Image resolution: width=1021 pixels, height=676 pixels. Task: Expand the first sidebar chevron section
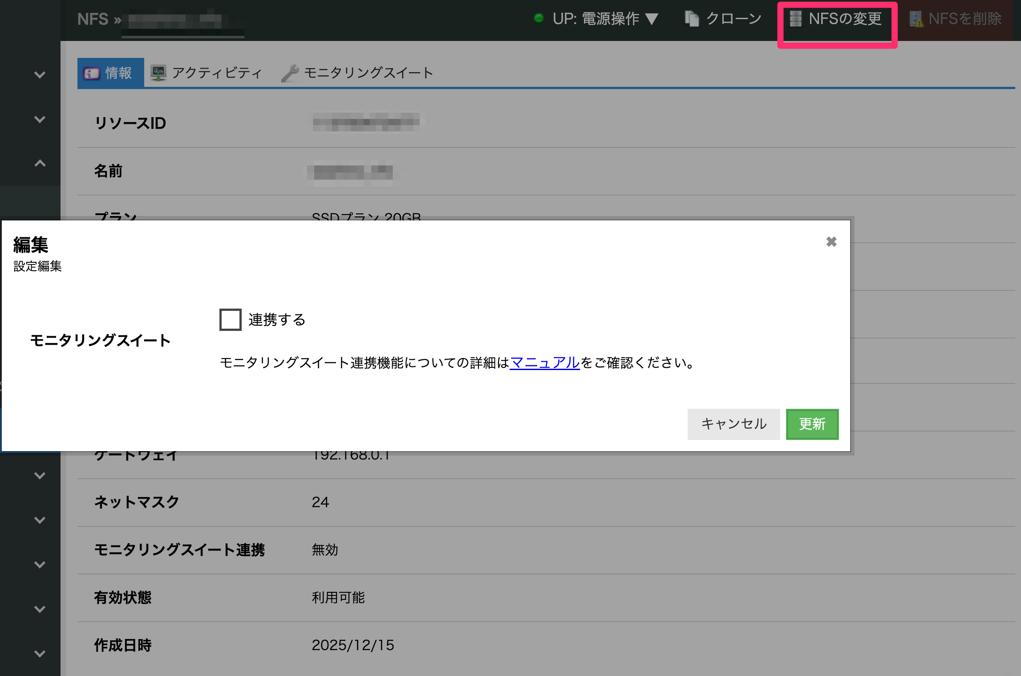(x=40, y=75)
